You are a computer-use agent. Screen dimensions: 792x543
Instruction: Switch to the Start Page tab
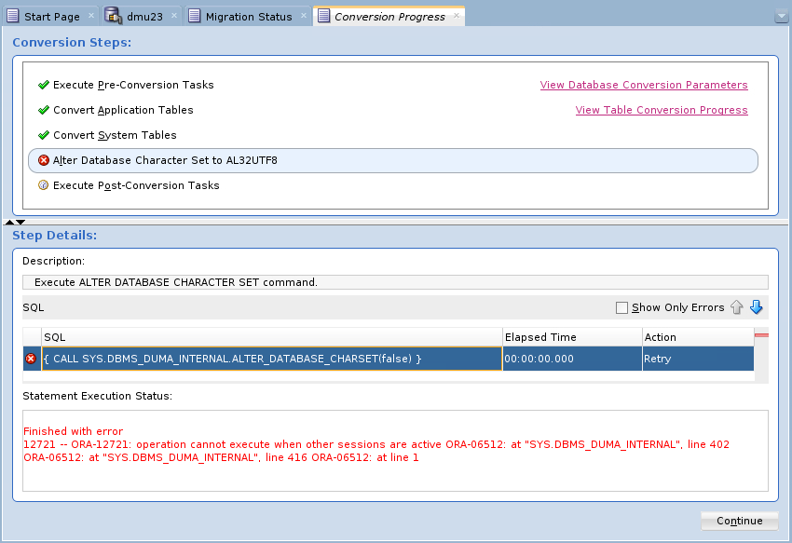pos(51,17)
